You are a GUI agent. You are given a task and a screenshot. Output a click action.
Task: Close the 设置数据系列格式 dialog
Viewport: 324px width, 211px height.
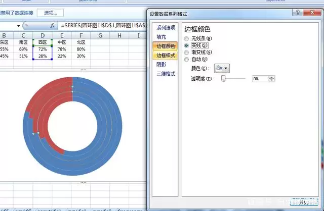coord(312,12)
